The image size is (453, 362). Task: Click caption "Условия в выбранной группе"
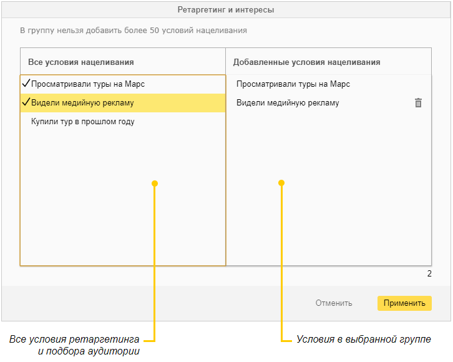[x=363, y=340]
